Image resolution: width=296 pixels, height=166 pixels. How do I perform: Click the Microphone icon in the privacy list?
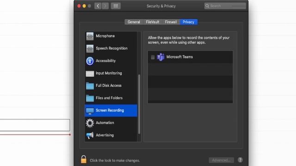(x=90, y=36)
